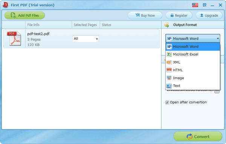
Task: Click the Upgrade button
Action: point(209,15)
